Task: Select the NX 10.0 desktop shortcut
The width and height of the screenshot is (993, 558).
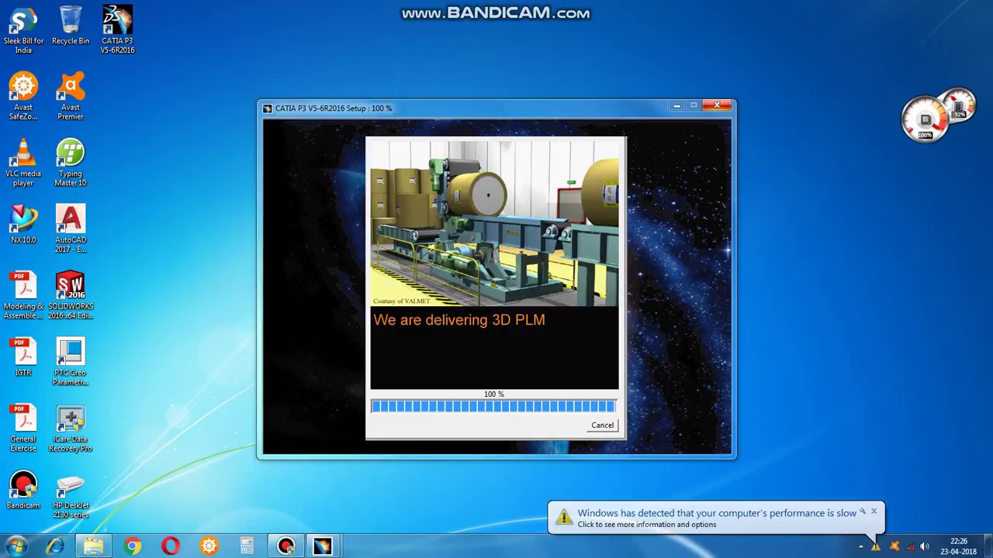Action: coord(23,225)
